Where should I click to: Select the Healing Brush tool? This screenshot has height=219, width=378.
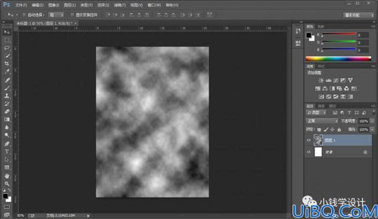pos(7,80)
